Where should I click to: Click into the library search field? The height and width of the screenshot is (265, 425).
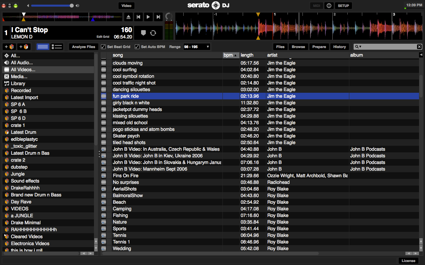click(x=388, y=47)
